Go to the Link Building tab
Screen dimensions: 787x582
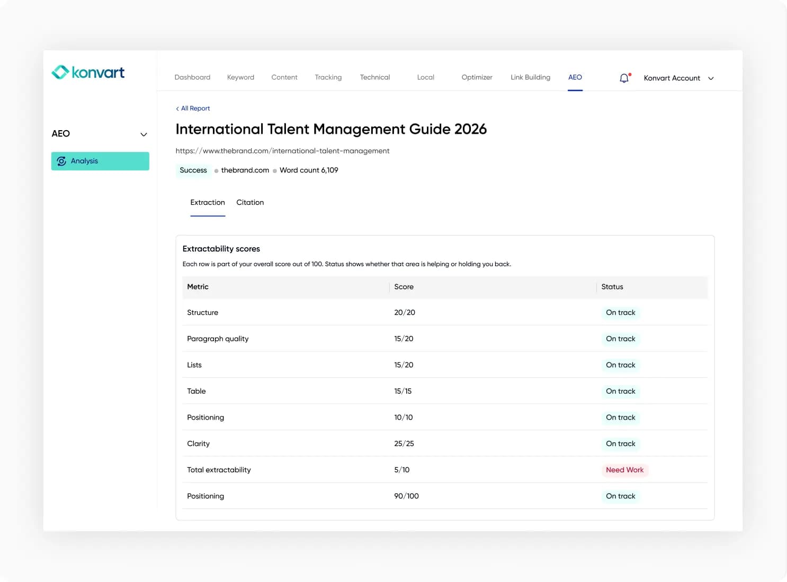(x=531, y=77)
